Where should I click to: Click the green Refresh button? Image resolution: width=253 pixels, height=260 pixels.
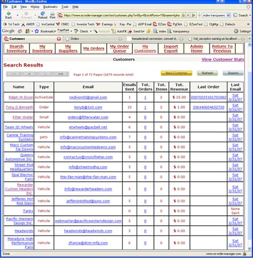click(x=207, y=73)
